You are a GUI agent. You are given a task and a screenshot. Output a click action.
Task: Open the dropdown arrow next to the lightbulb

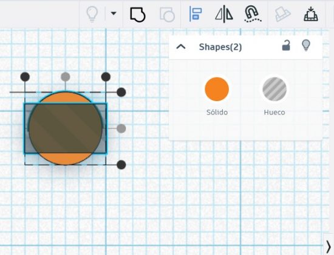(114, 13)
